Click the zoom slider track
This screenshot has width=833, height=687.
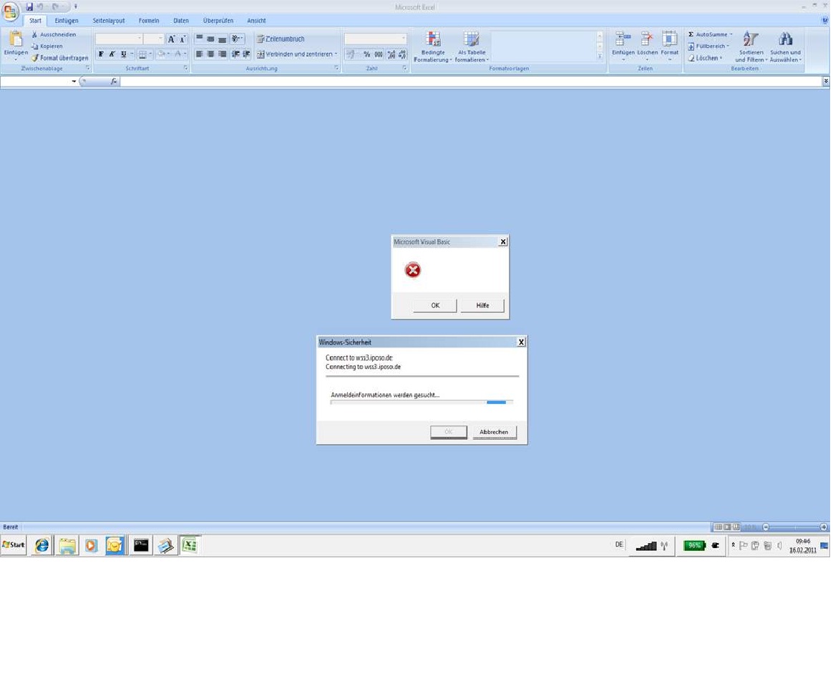(x=795, y=527)
